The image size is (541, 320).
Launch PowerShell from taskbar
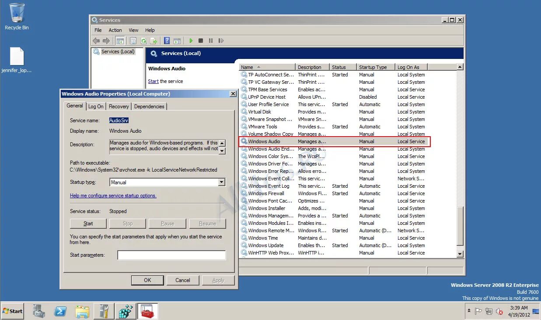pyautogui.click(x=60, y=311)
